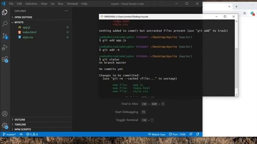257x144 pixels.
Task: Click the Start Debugging shortcut hint
Action: point(131,112)
